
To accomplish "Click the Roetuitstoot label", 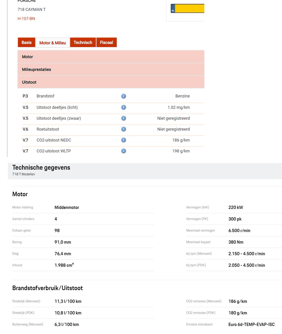I will [48, 129].
